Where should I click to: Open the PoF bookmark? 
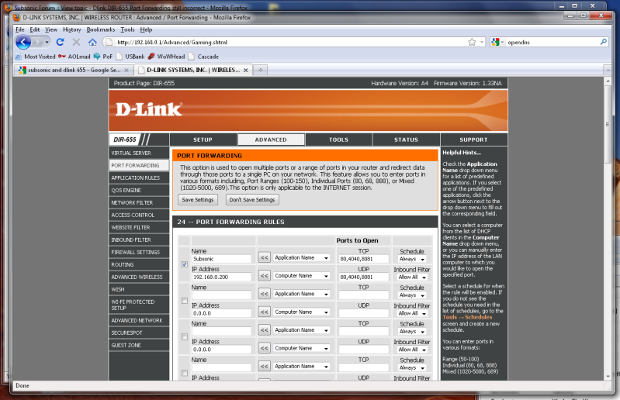pyautogui.click(x=102, y=57)
